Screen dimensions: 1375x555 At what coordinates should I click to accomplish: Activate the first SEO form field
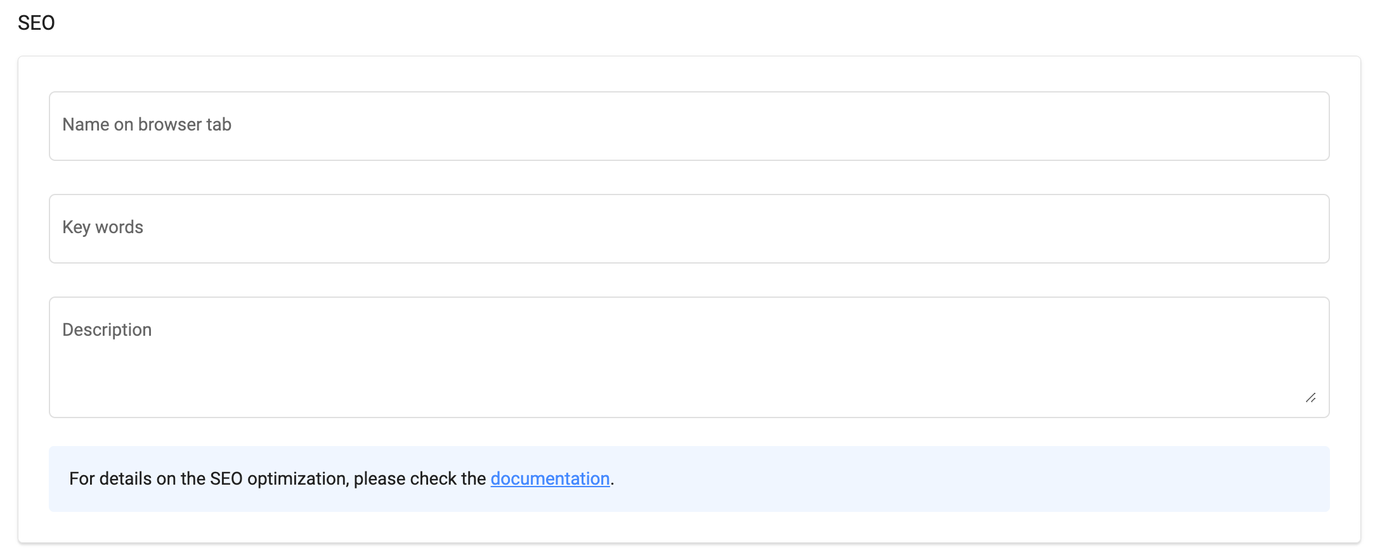(689, 126)
